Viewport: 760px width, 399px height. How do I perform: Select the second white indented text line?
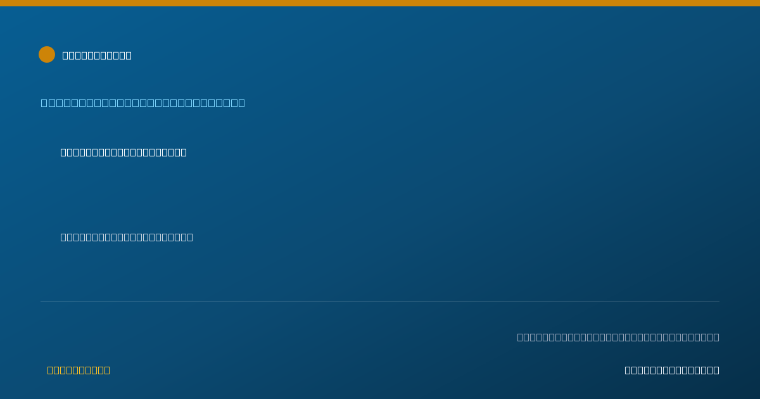pos(127,237)
